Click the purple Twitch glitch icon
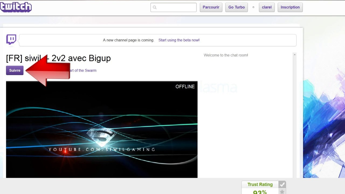Screen dimensions: 345x194 pyautogui.click(x=11, y=39)
